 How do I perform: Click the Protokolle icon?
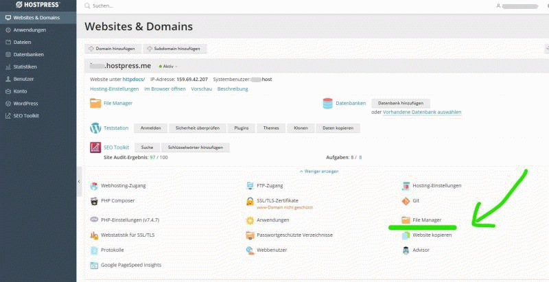tap(94, 250)
